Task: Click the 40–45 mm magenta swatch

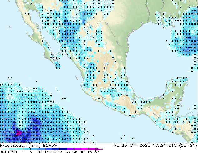Action: pyautogui.click(x=85, y=149)
